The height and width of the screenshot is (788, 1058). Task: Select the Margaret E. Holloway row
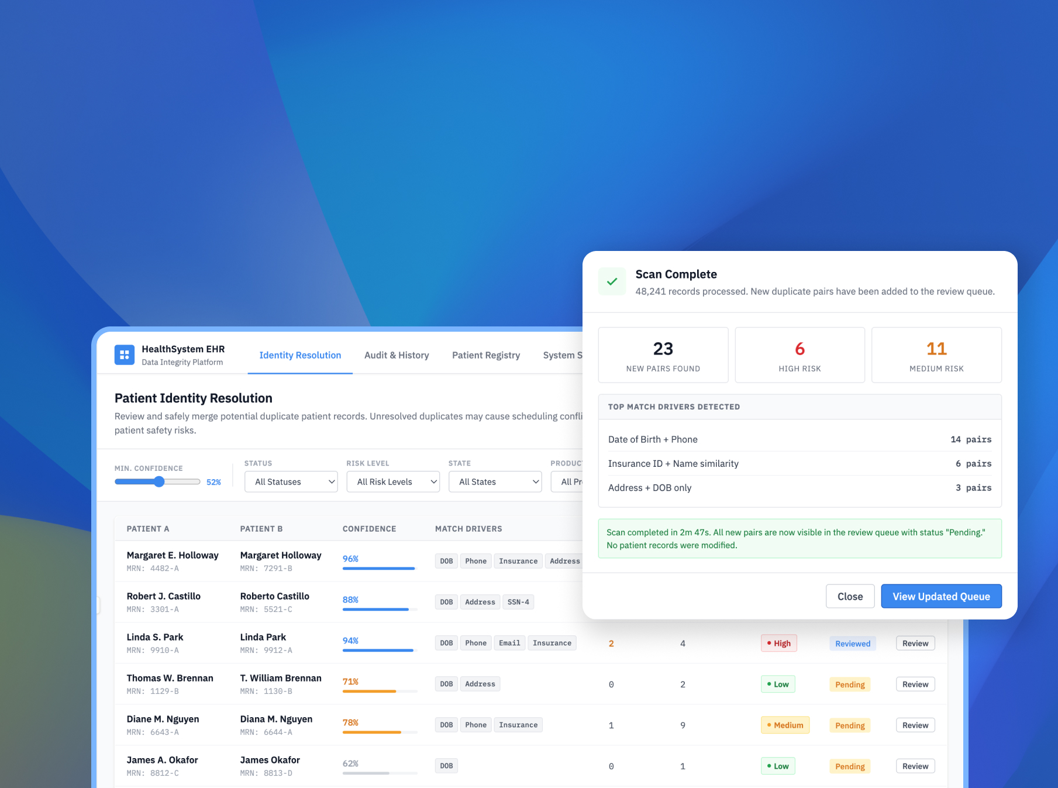[173, 560]
